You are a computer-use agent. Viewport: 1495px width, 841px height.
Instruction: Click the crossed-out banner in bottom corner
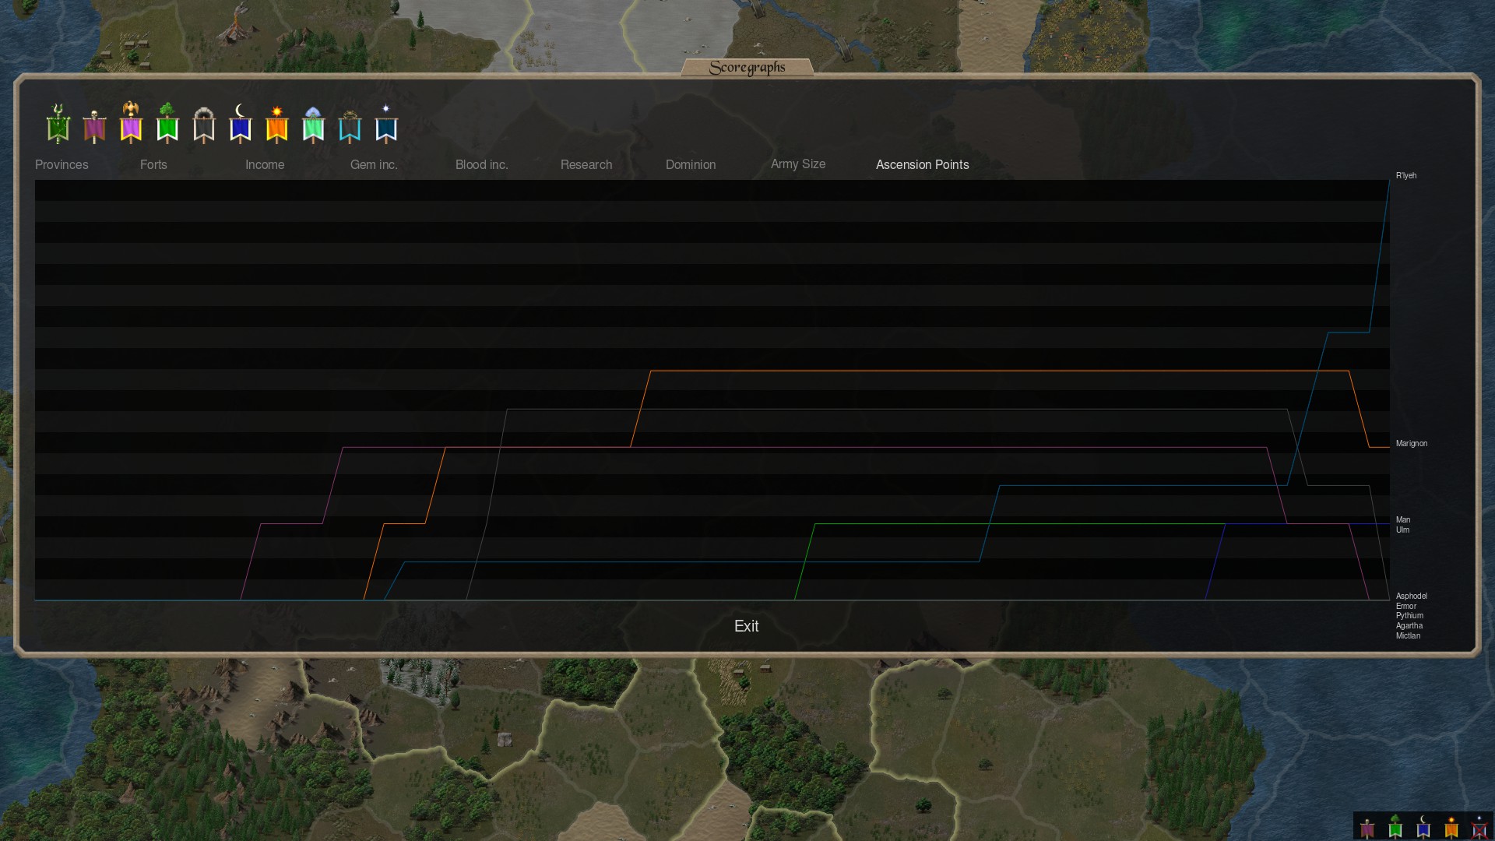1479,828
